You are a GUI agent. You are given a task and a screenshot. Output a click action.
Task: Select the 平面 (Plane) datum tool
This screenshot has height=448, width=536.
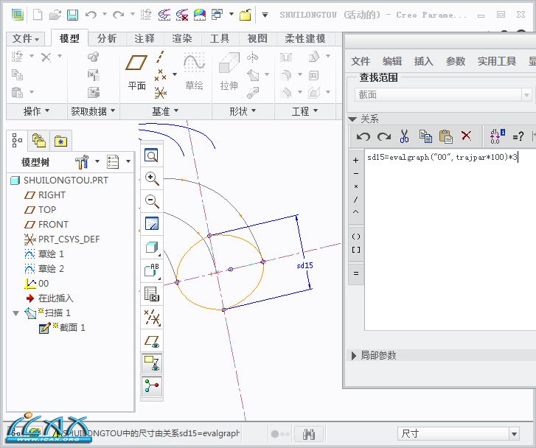pyautogui.click(x=137, y=72)
